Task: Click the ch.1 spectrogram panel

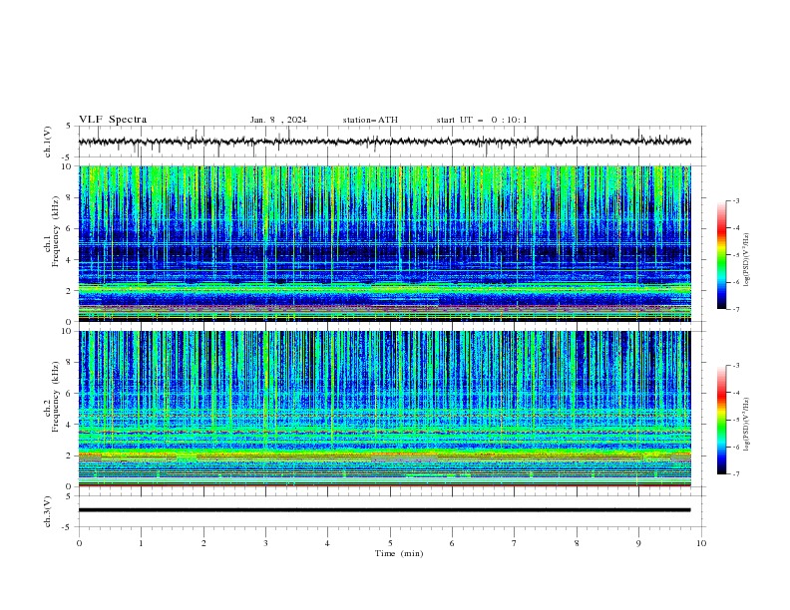Action: (x=385, y=243)
